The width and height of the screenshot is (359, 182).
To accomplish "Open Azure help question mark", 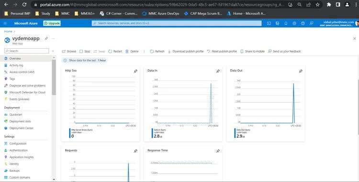I will pos(303,23).
